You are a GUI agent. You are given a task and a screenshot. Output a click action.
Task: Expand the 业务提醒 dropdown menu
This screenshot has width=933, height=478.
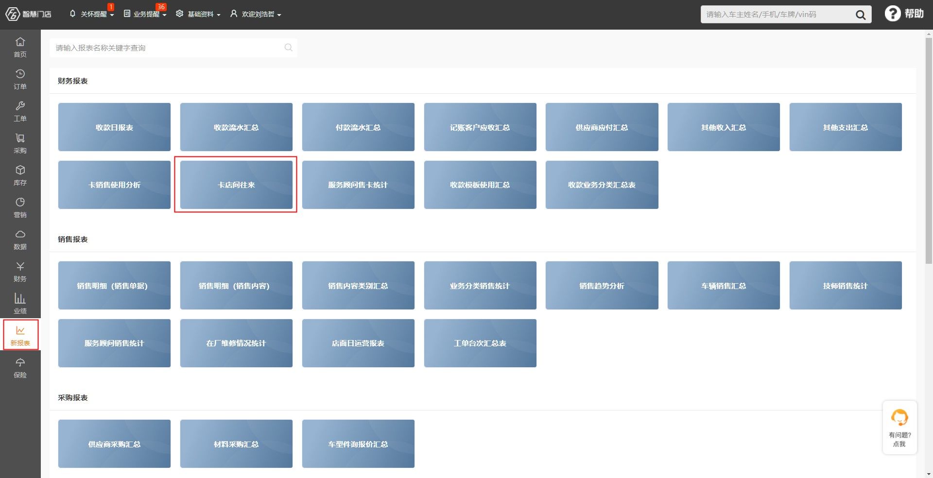coord(145,14)
